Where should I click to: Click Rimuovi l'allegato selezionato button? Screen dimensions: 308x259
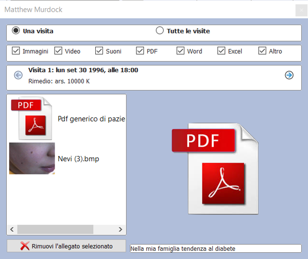[66, 246]
